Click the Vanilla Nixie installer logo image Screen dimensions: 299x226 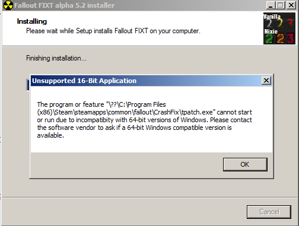279,28
